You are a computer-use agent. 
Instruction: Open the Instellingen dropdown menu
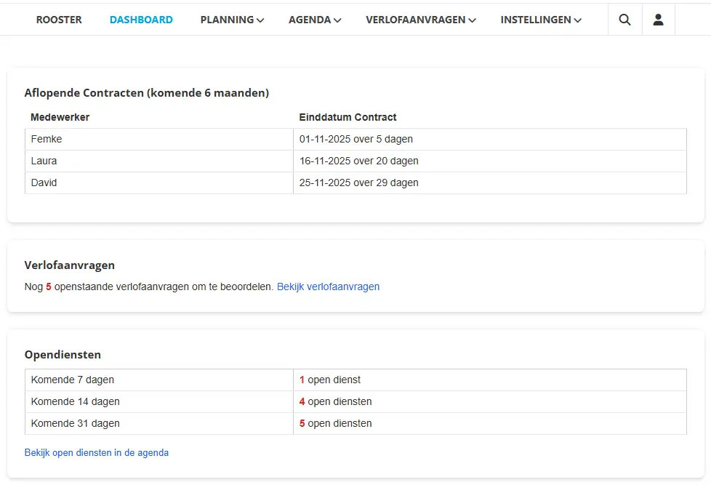pos(540,20)
